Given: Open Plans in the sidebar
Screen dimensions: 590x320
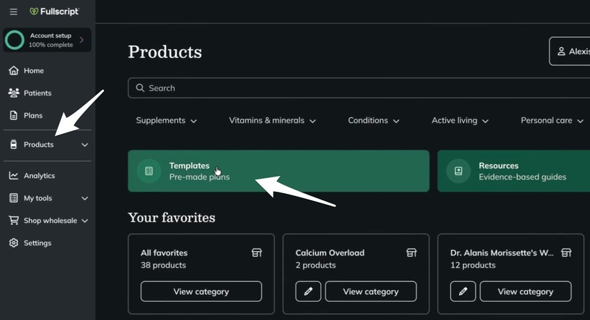Looking at the screenshot, I should pyautogui.click(x=33, y=116).
